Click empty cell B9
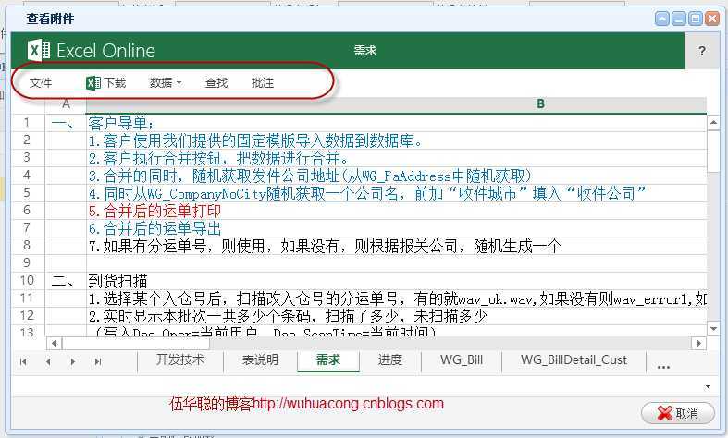Screen dimensions: 728x438 click(x=397, y=263)
